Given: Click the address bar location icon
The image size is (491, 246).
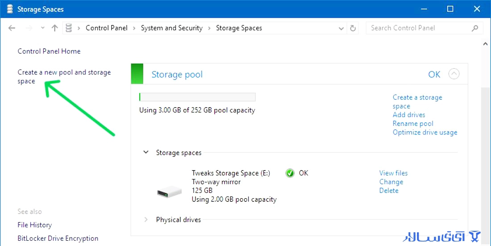Looking at the screenshot, I should 69,28.
